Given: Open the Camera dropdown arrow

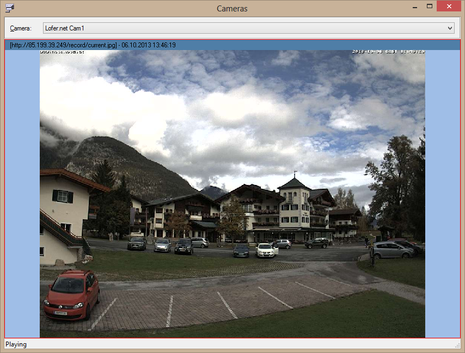Looking at the screenshot, I should [x=450, y=28].
